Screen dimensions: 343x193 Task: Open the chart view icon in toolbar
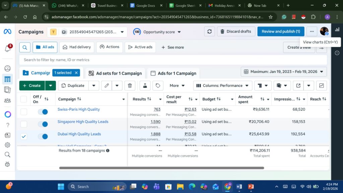pos(322,85)
